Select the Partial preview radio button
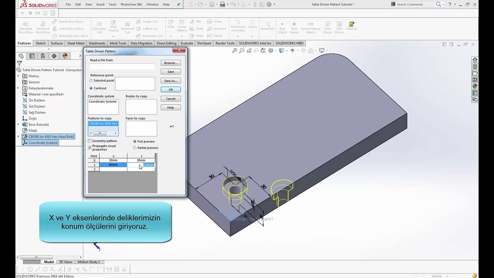Screen dimensions: 494x278 (135, 148)
